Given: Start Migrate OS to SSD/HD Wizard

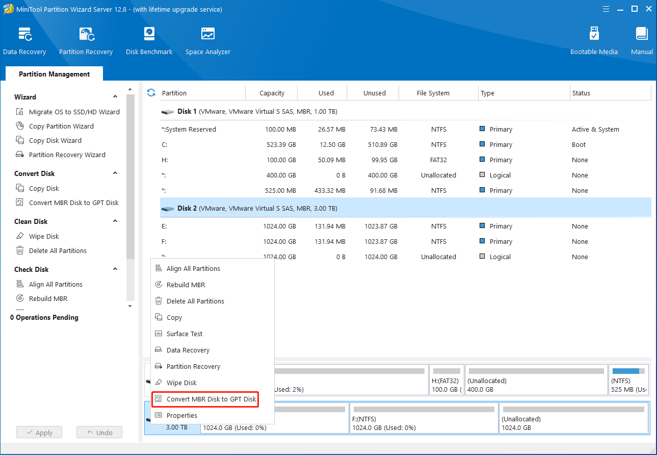Looking at the screenshot, I should coord(68,112).
